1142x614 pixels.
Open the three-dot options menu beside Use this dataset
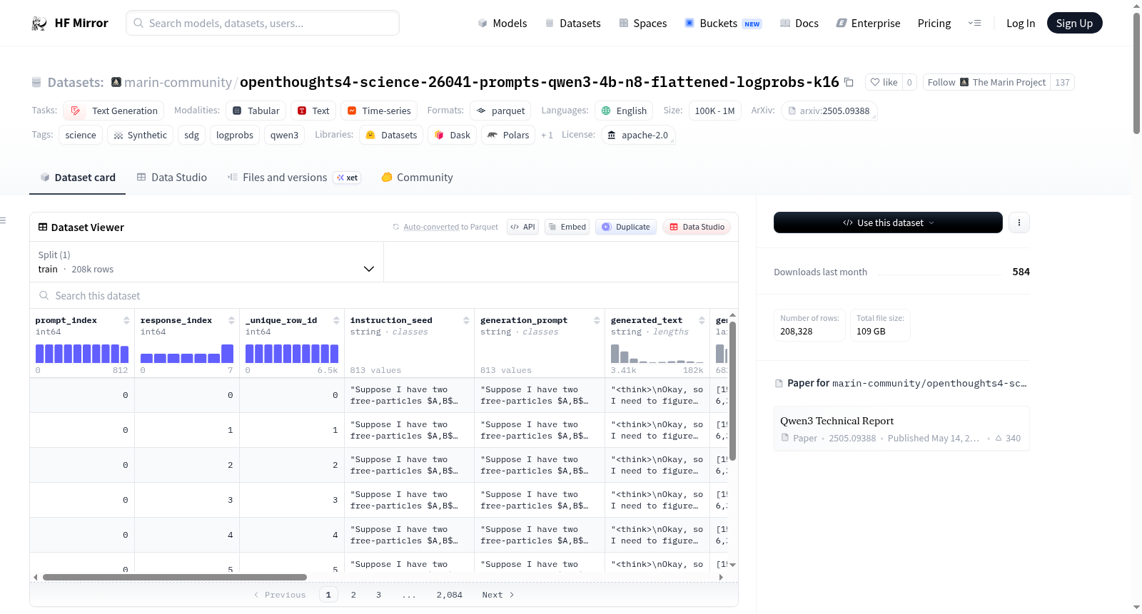click(1019, 222)
